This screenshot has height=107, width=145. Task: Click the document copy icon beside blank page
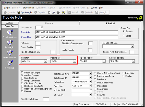(x=53, y=12)
